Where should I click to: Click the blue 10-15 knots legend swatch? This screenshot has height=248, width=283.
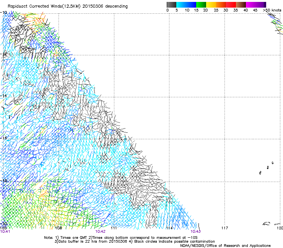[x=191, y=5]
